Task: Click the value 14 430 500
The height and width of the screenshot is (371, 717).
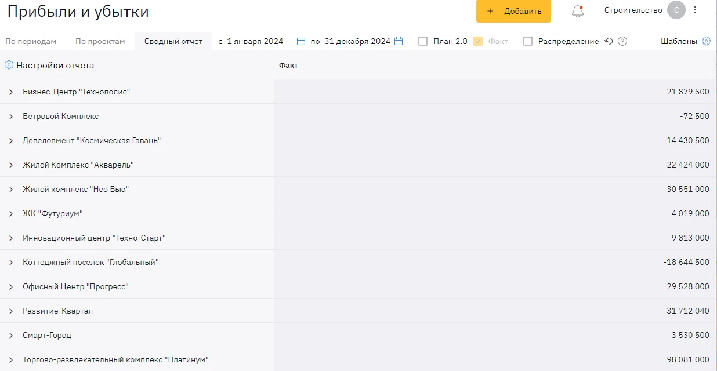Action: tap(688, 141)
